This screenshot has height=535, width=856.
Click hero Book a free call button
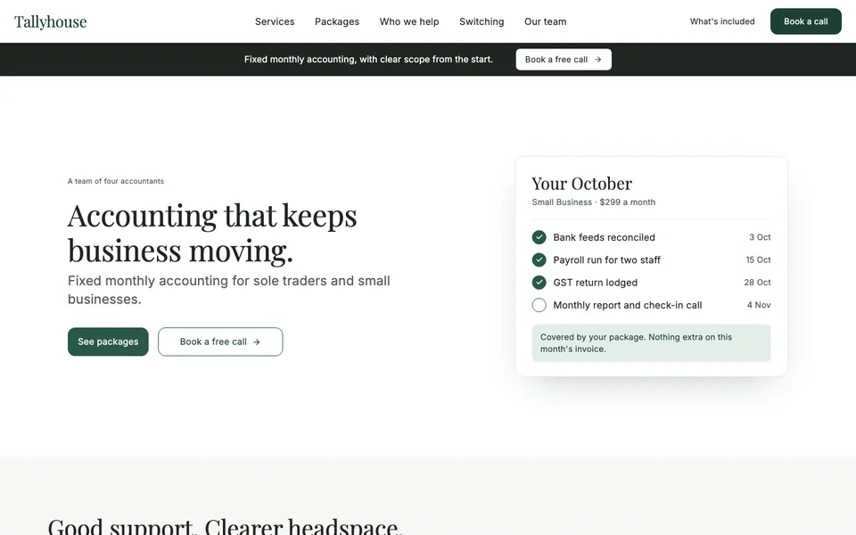point(220,342)
